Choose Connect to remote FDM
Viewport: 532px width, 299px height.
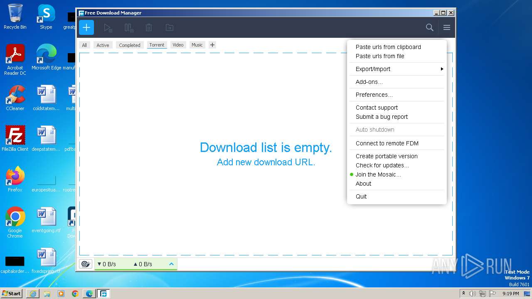tap(397, 143)
